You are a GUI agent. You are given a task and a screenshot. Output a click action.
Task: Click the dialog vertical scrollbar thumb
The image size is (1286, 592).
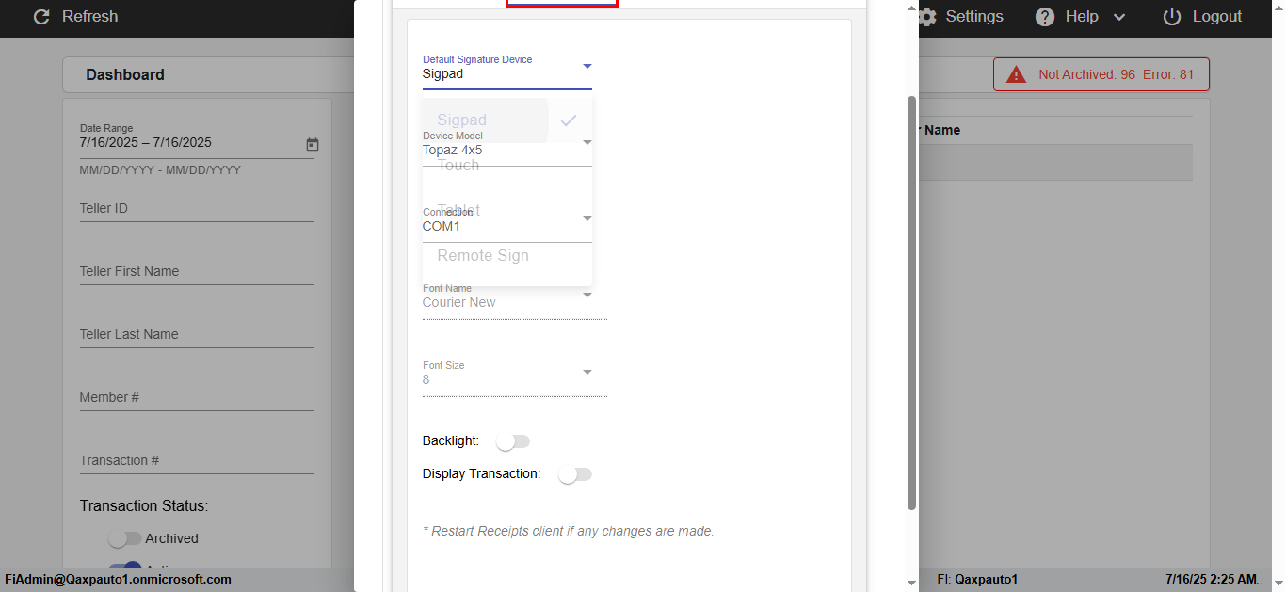[x=911, y=303]
